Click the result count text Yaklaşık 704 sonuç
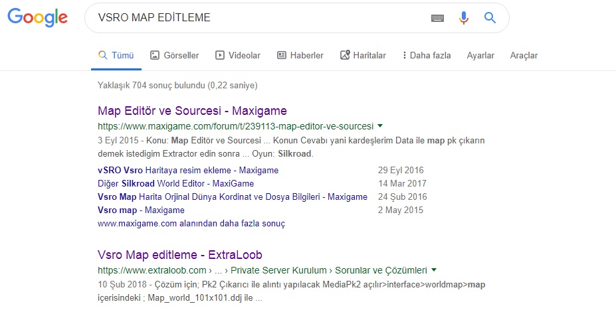Image resolution: width=616 pixels, height=314 pixels. tap(177, 85)
